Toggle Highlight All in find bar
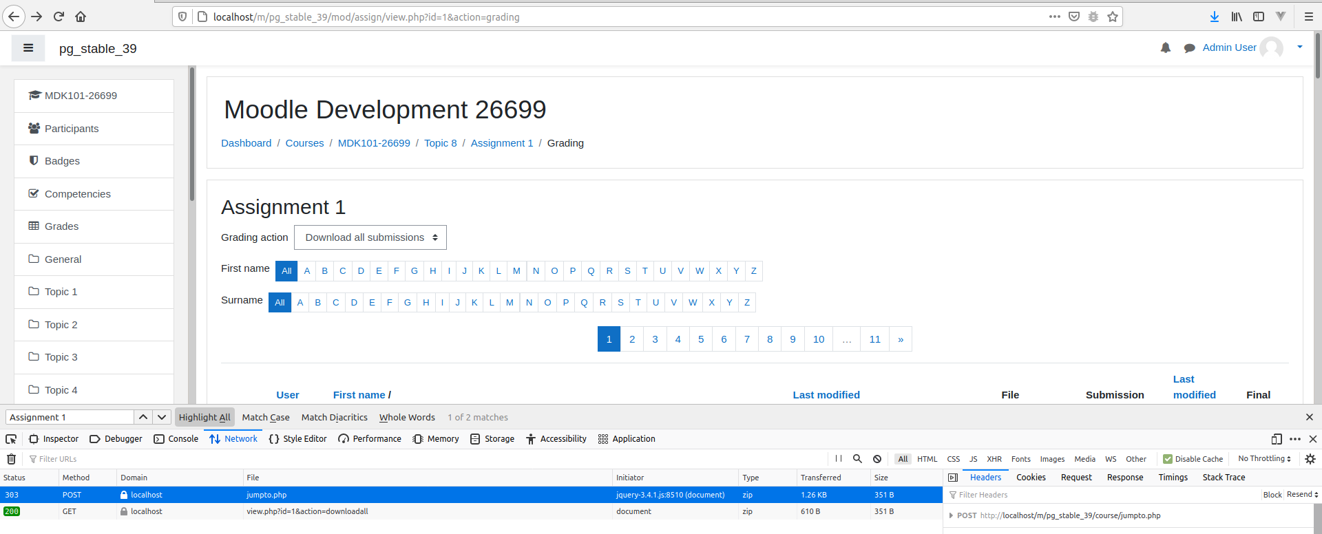Image resolution: width=1322 pixels, height=534 pixels. (204, 417)
